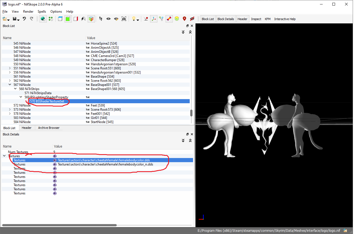Open the Load file toolbar icon
The height and width of the screenshot is (234, 356).
(5, 19)
